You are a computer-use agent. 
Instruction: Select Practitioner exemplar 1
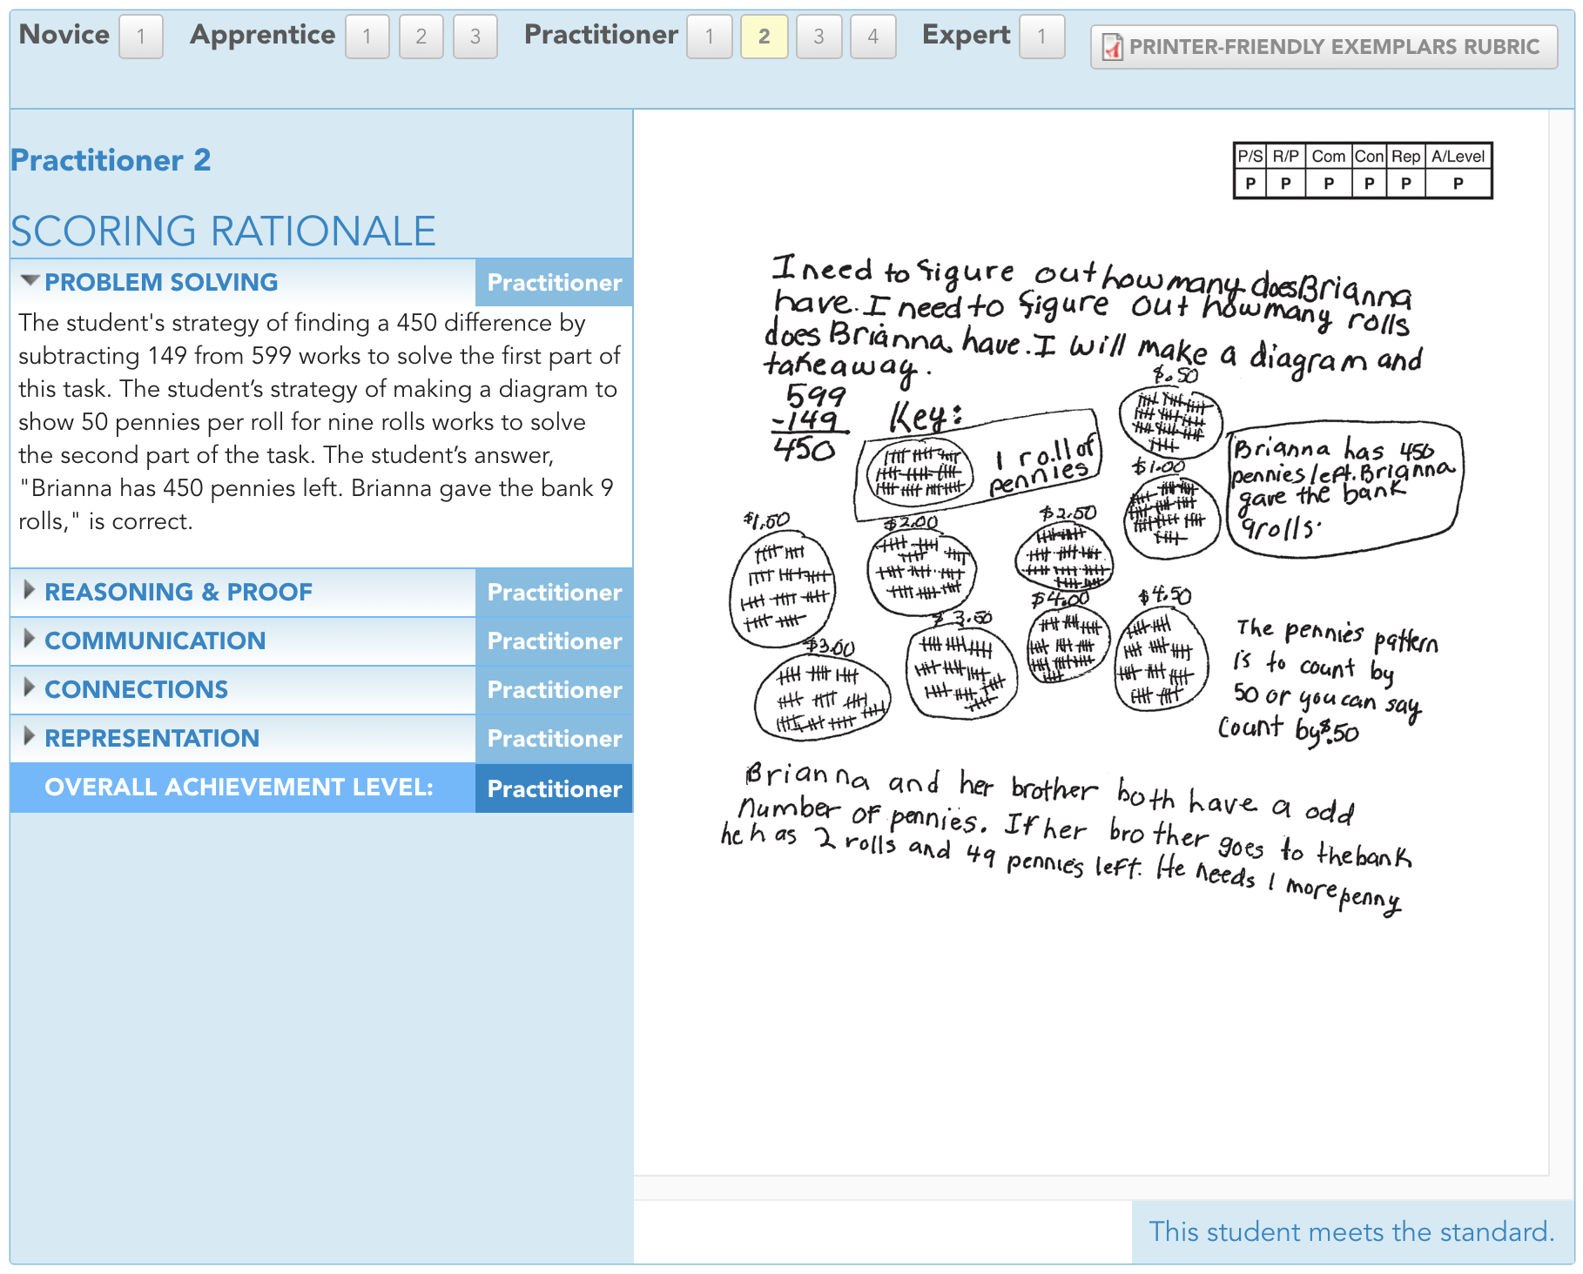tap(710, 37)
